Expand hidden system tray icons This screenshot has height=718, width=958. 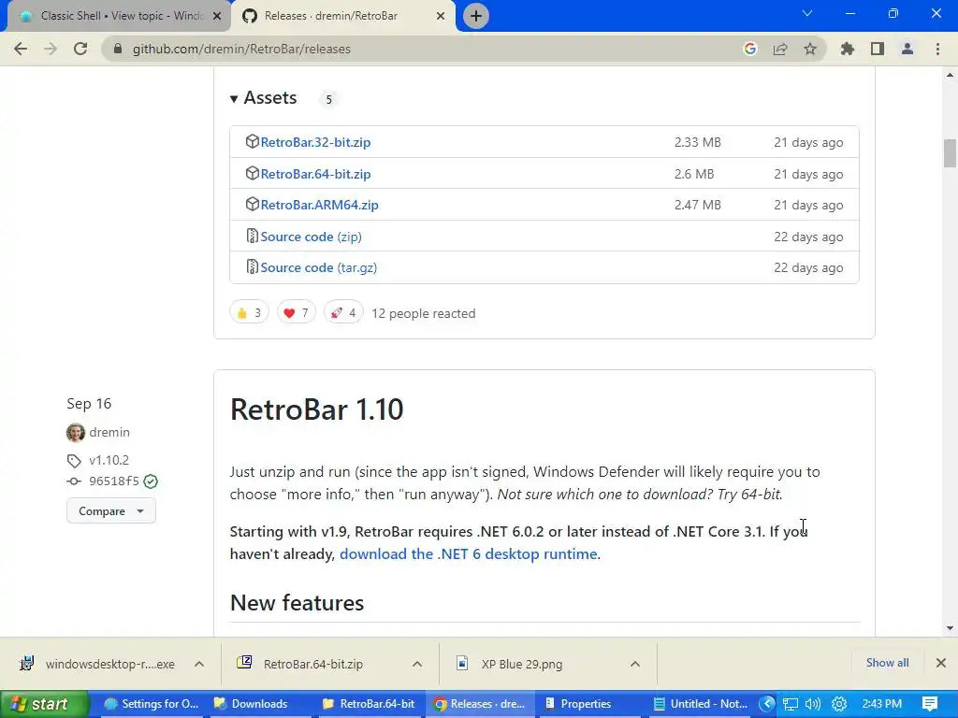click(768, 704)
